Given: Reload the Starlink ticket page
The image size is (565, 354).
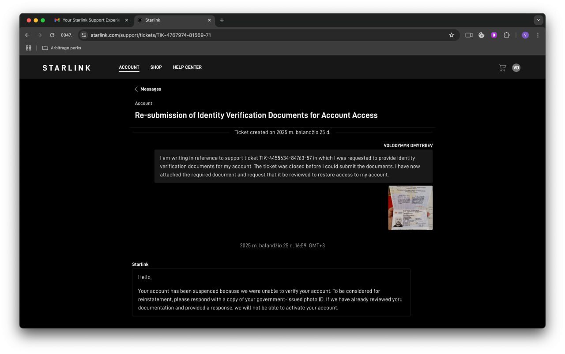Looking at the screenshot, I should click(x=52, y=35).
